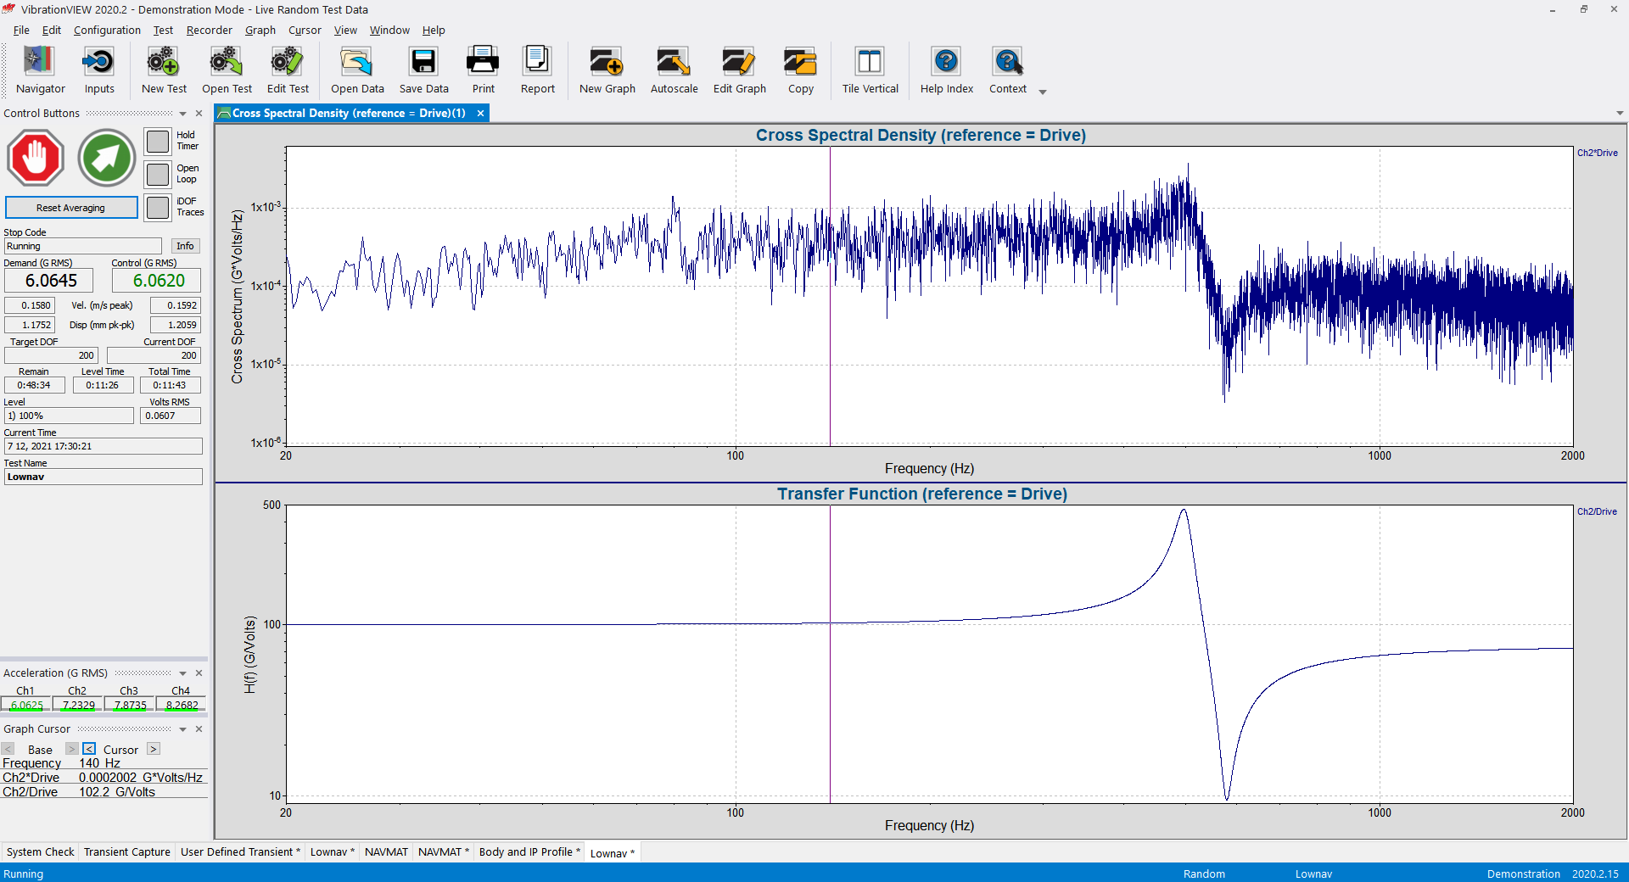Screen dimensions: 1629x882
Task: Click the Transfer Function graph title
Action: (x=922, y=494)
